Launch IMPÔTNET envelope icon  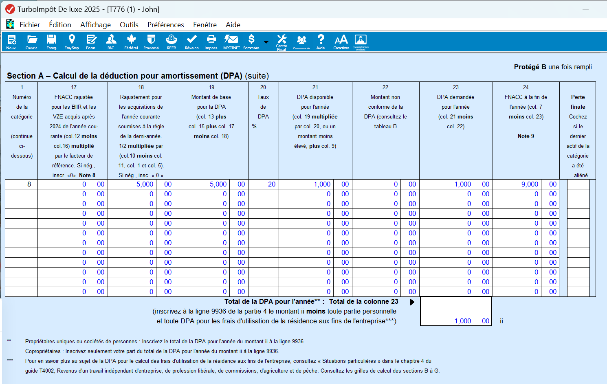coord(231,42)
